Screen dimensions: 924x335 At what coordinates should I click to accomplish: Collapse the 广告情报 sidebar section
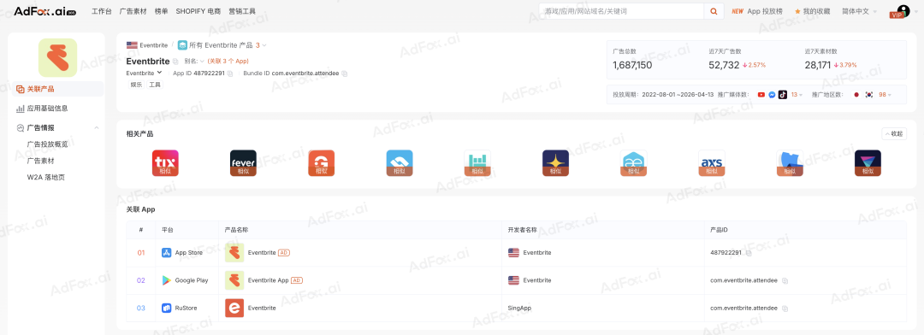(97, 127)
